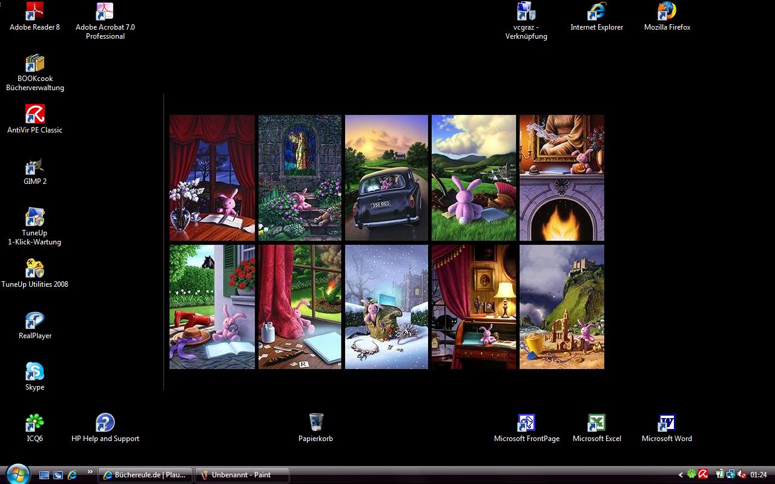Click the muted volume tray icon

(x=742, y=475)
